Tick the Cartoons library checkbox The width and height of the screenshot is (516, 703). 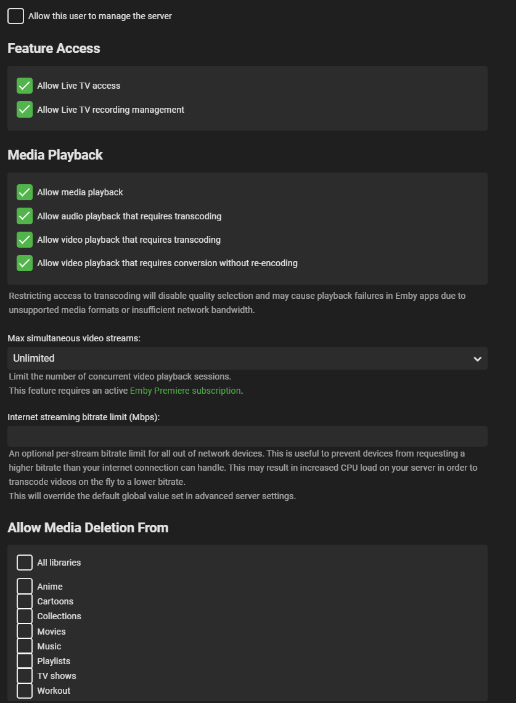pos(25,601)
